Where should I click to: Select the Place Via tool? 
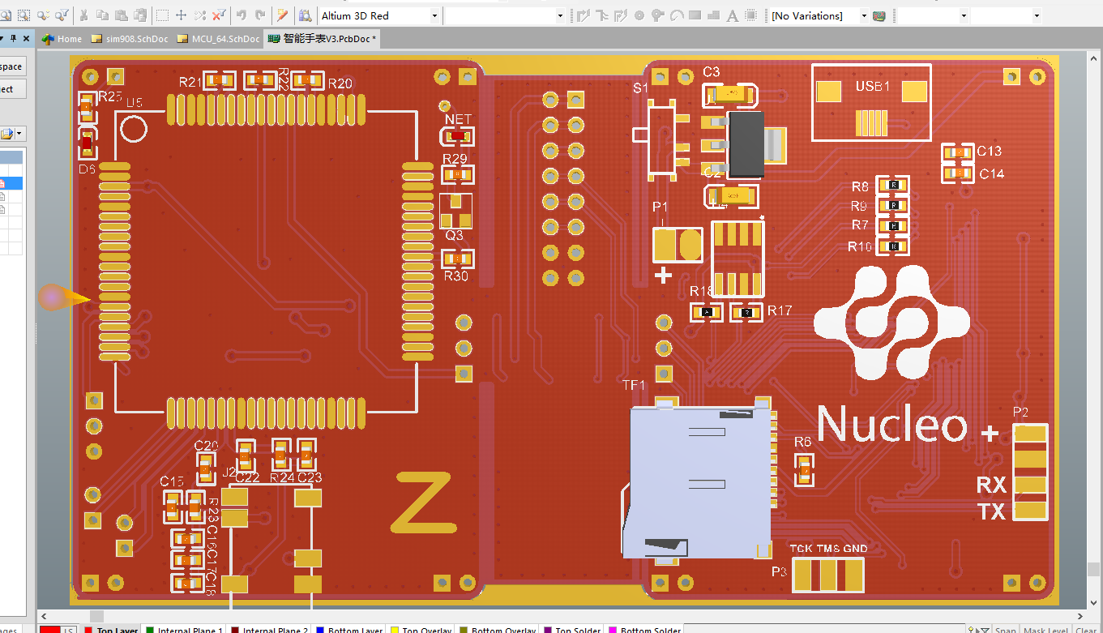pyautogui.click(x=657, y=15)
